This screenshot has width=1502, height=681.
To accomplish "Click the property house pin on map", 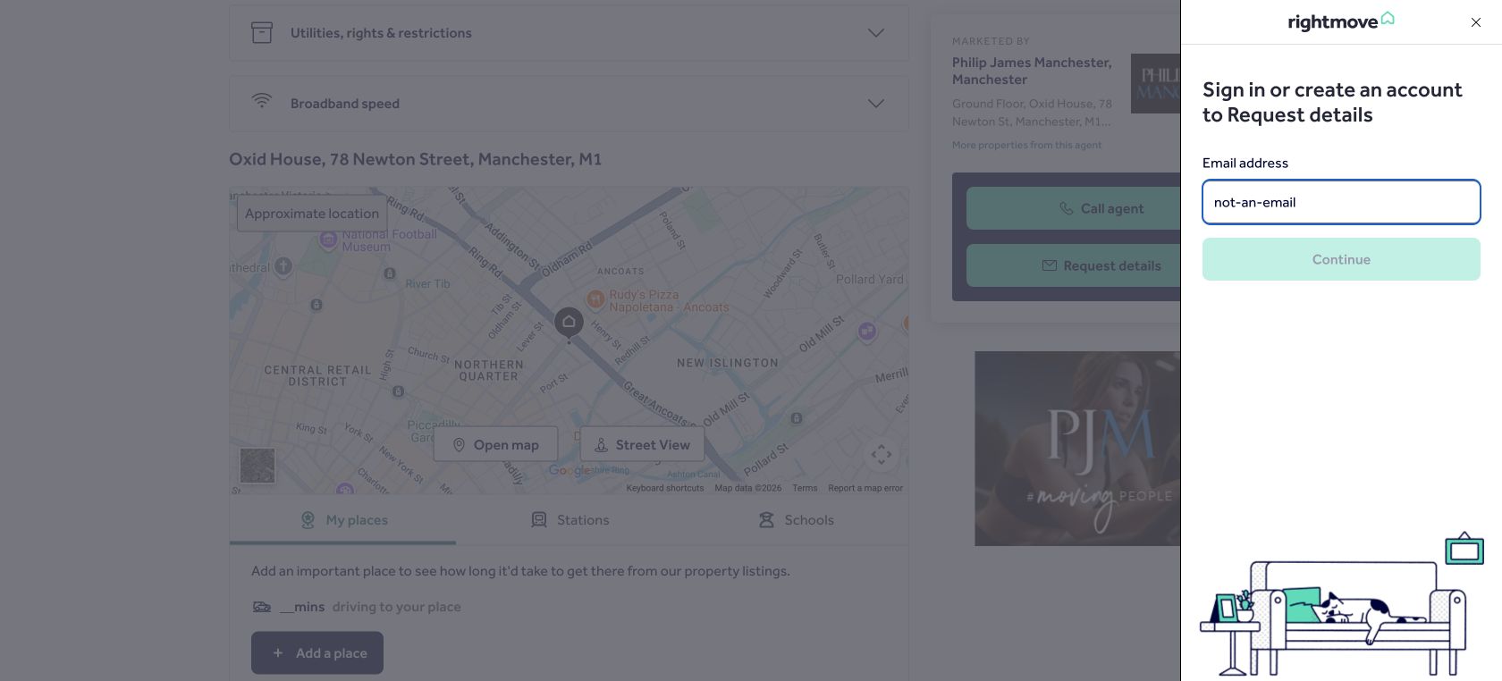I will [569, 323].
